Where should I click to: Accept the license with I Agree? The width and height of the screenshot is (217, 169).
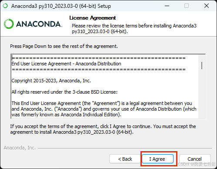pyautogui.click(x=157, y=159)
